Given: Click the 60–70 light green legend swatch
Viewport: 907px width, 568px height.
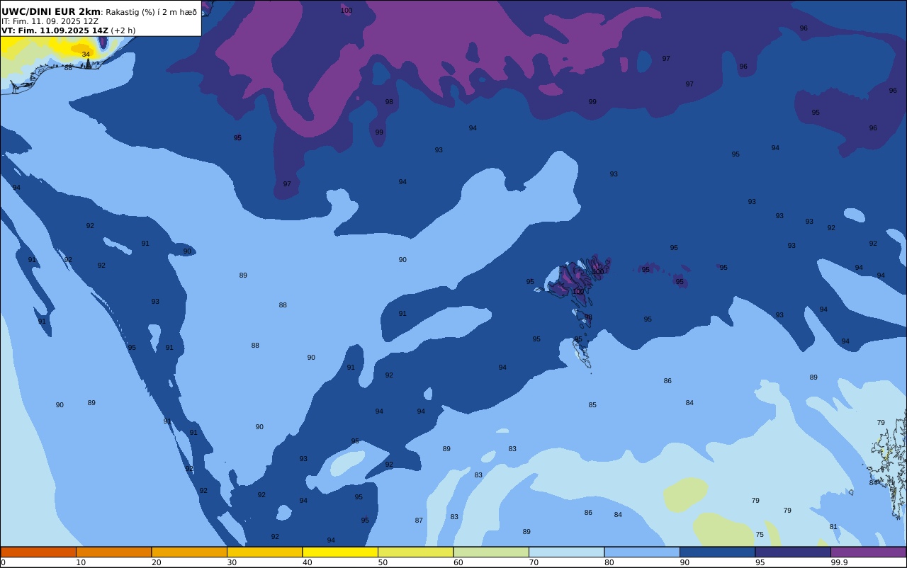Looking at the screenshot, I should point(491,552).
